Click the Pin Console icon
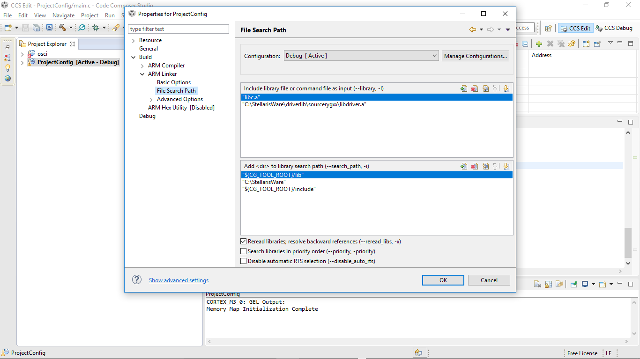Screen dimensions: 640x359 tap(573, 284)
